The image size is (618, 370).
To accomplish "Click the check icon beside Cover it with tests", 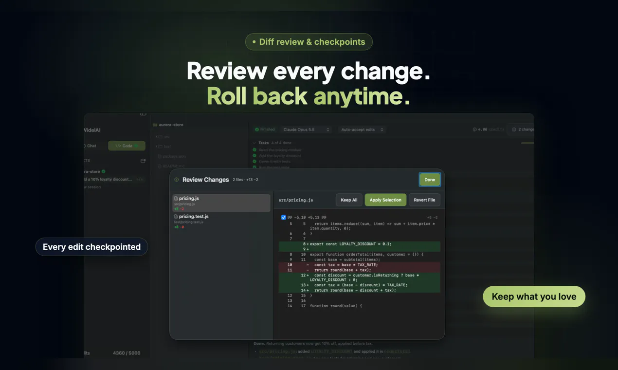I will [254, 162].
